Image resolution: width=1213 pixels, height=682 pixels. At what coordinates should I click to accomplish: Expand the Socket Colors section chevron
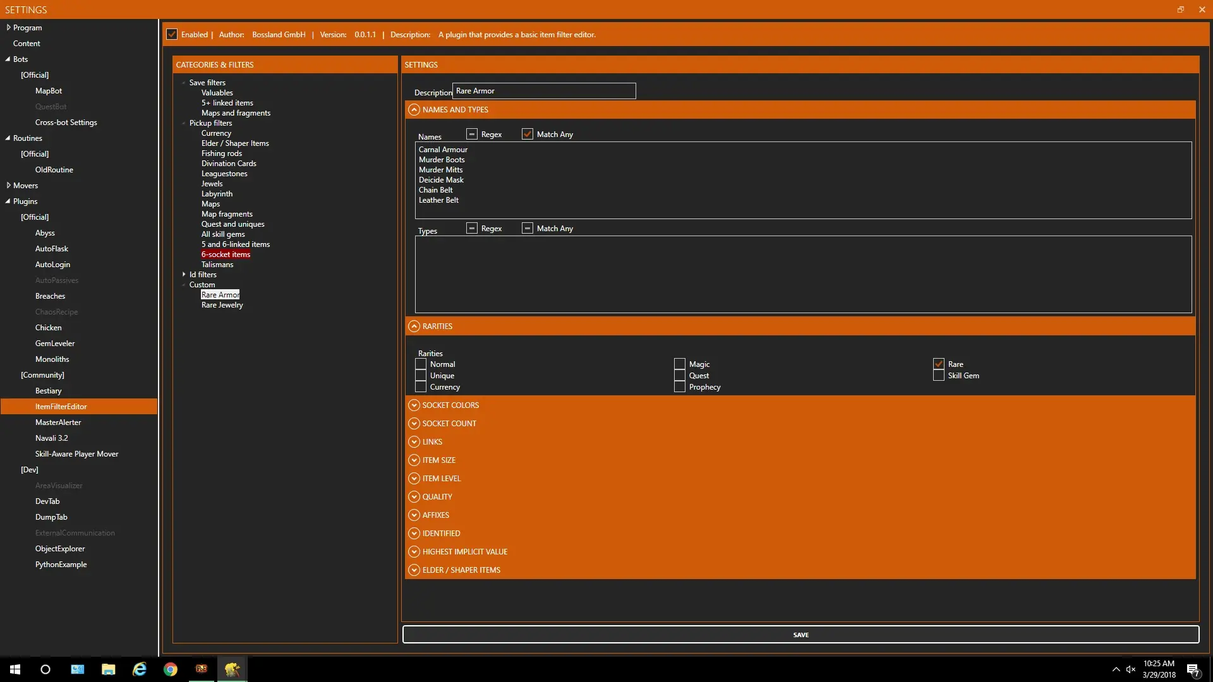pyautogui.click(x=414, y=405)
